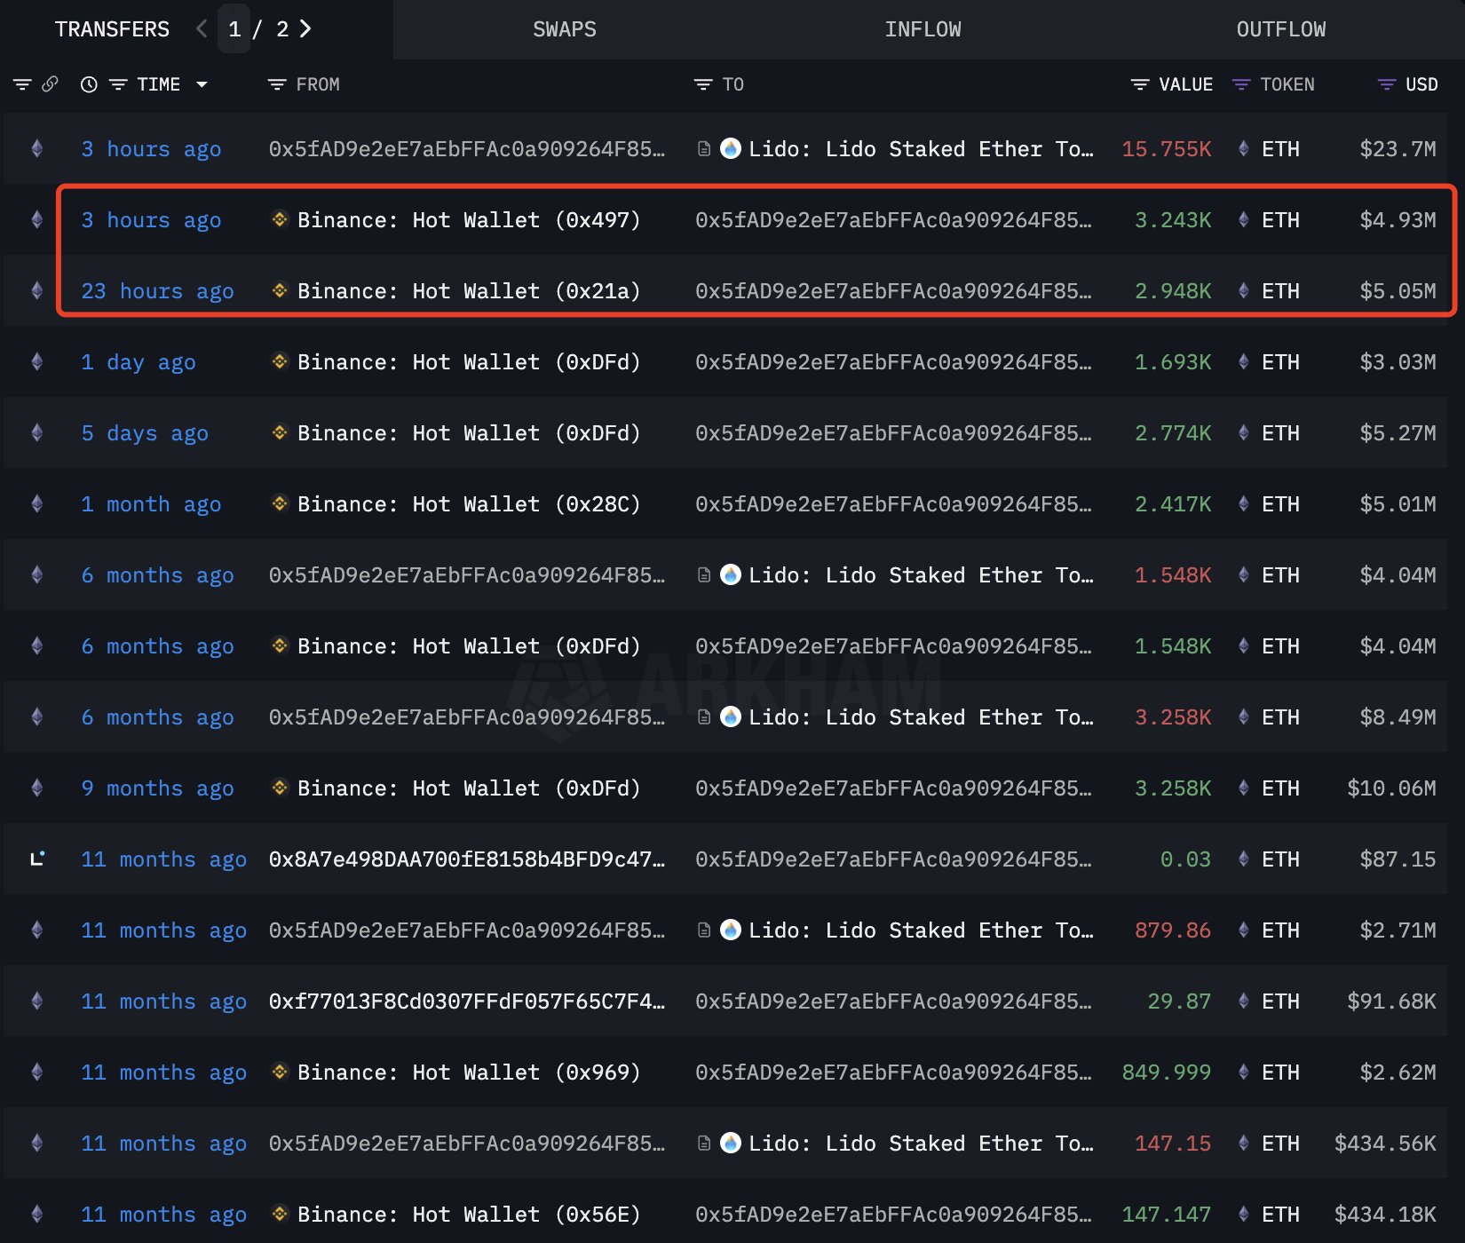Open the '9 months ago' transaction link
This screenshot has height=1243, width=1465.
click(157, 788)
